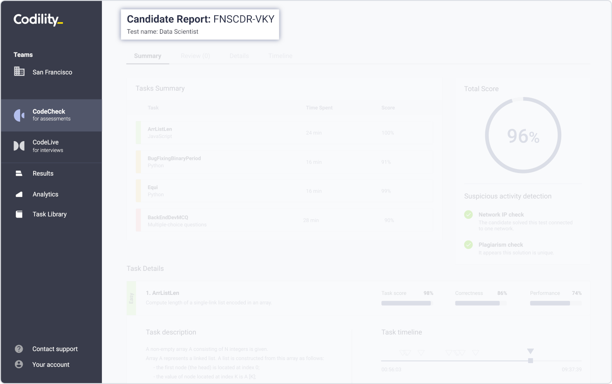The image size is (612, 384).
Task: Click the Teams heading in sidebar
Action: coord(23,55)
